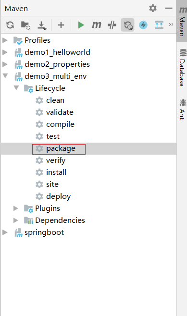Toggle Skip Tests mode lightning icon
This screenshot has height=316, width=187.
pyautogui.click(x=143, y=25)
